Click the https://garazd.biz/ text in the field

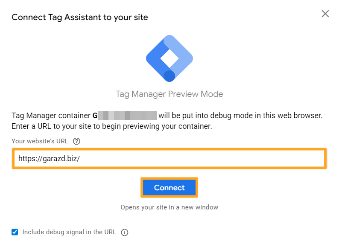pyautogui.click(x=49, y=159)
